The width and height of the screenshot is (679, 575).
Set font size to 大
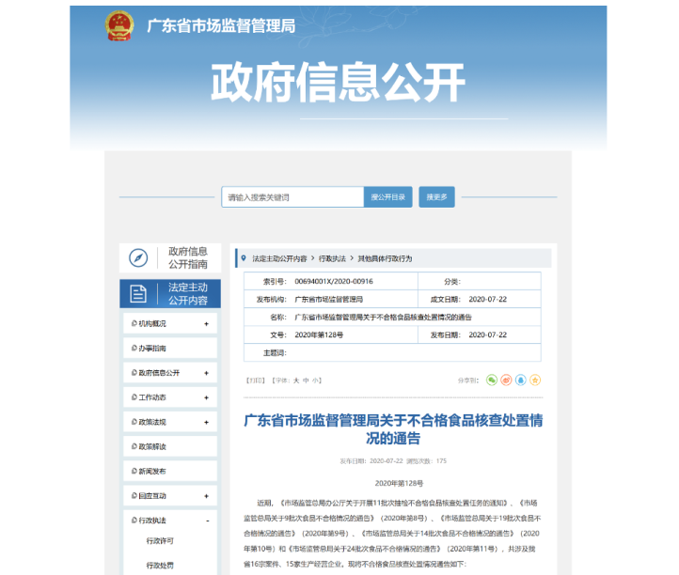(x=296, y=381)
